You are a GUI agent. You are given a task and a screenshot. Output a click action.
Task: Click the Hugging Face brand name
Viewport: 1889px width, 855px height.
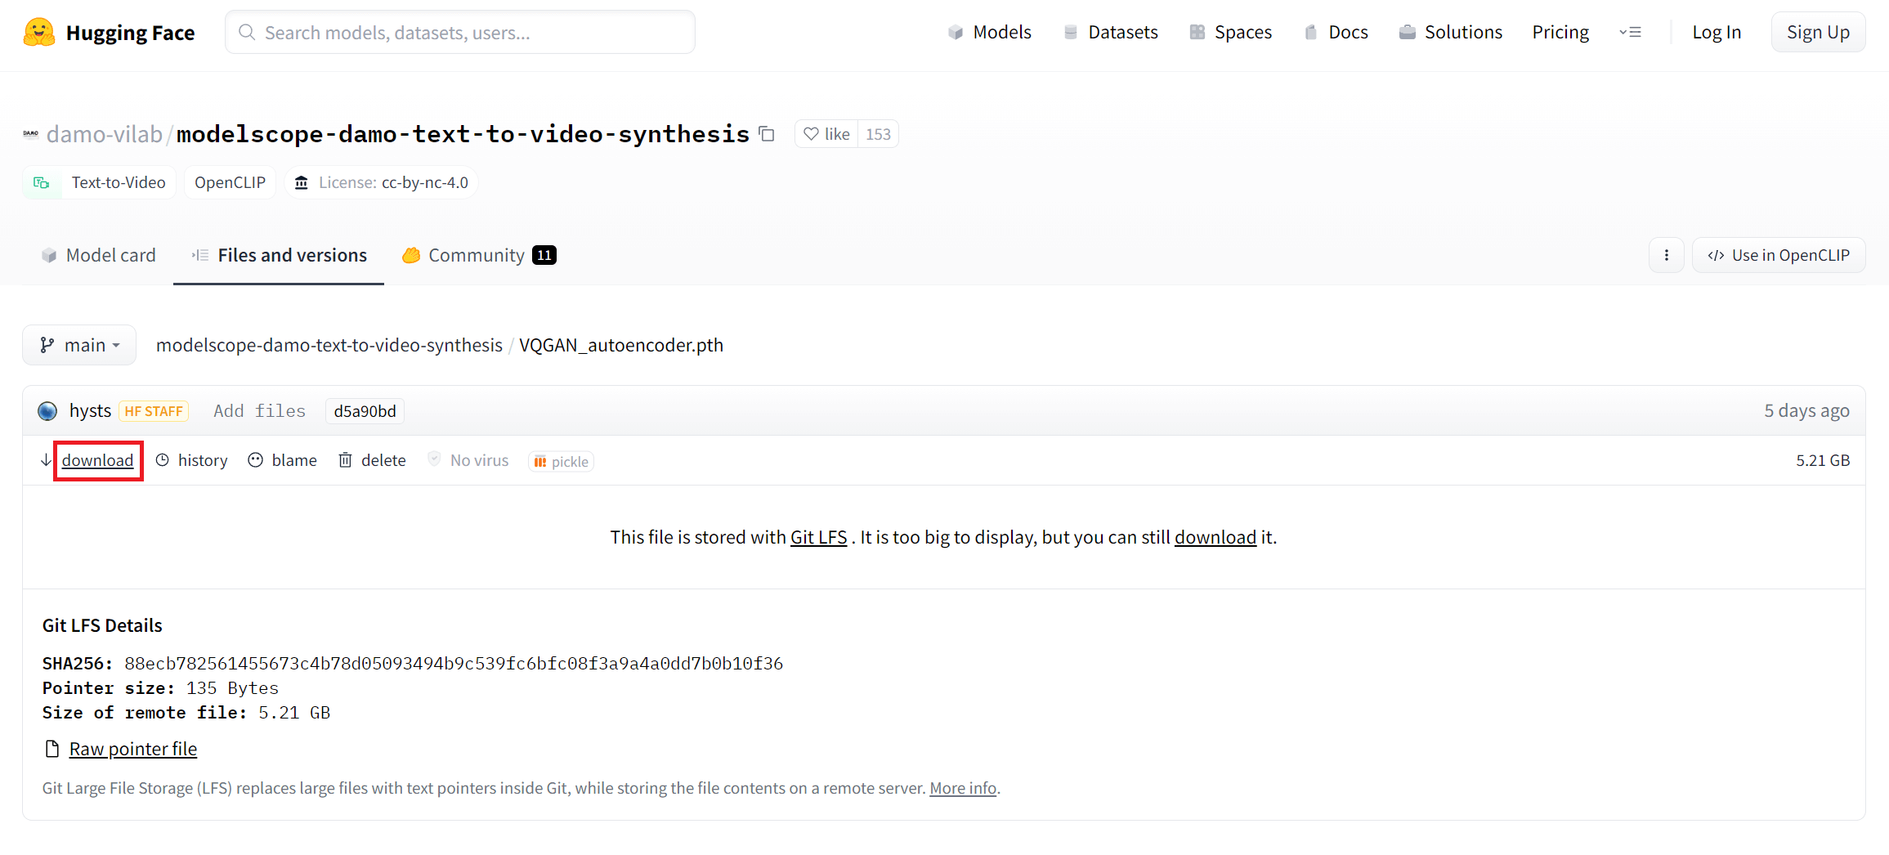pos(130,33)
